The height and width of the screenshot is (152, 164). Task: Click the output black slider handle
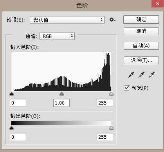click(x=12, y=128)
